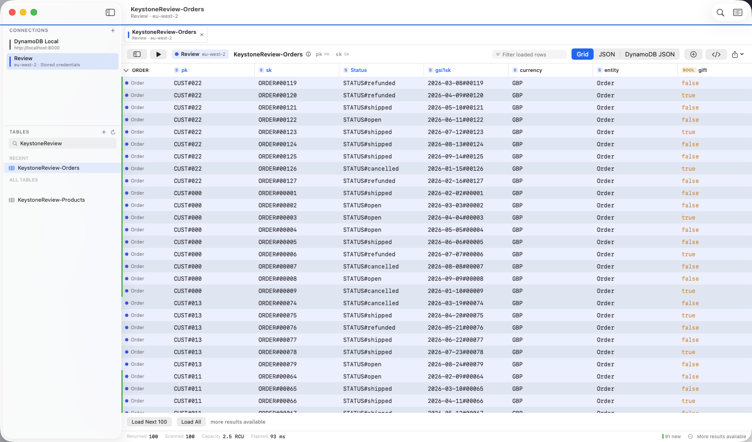This screenshot has width=752, height=442.
Task: Click cell ORDER#00074
Action: [277, 303]
